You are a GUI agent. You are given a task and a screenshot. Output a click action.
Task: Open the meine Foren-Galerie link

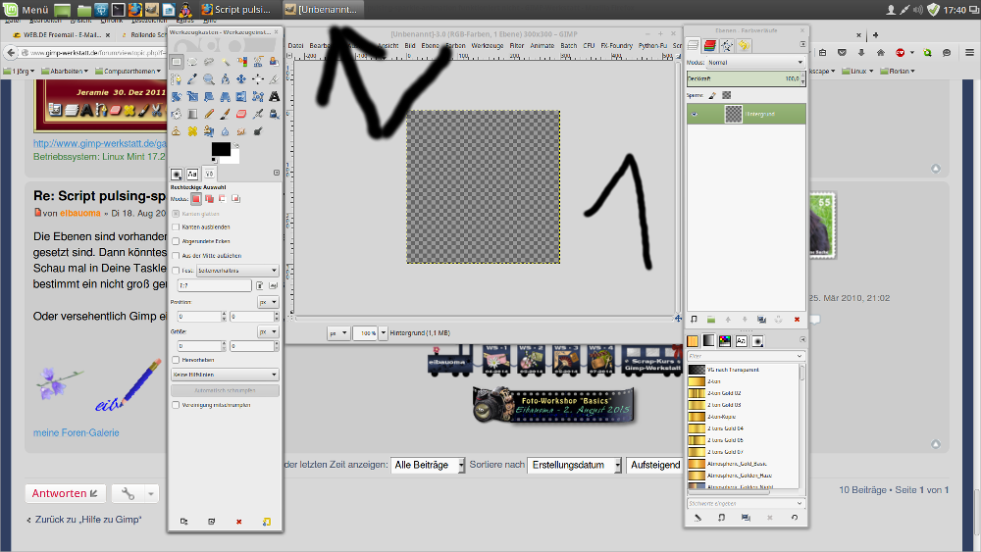[77, 432]
